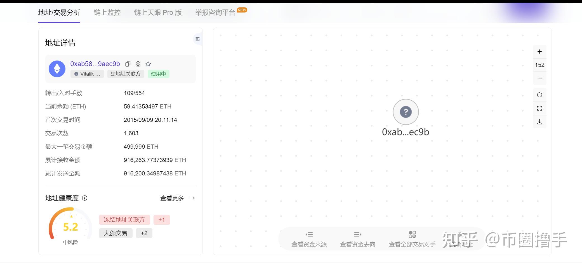Copy the address with the copy icon
This screenshot has width=582, height=263.
[128, 64]
